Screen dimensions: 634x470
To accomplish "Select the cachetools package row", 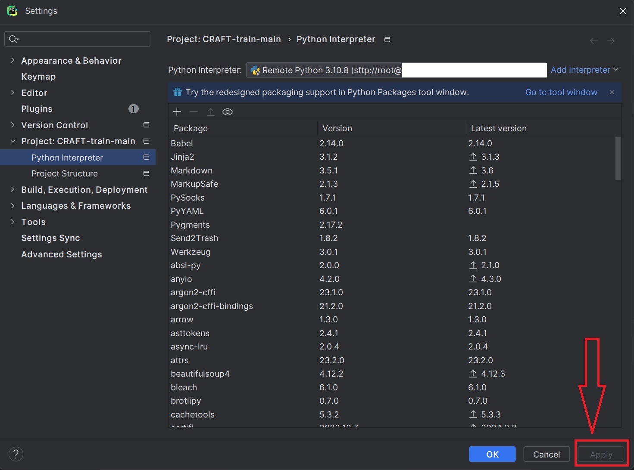I will 391,414.
